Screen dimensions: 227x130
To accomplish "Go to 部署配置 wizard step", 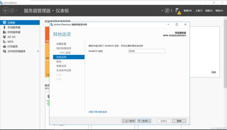I will pyautogui.click(x=61, y=44).
